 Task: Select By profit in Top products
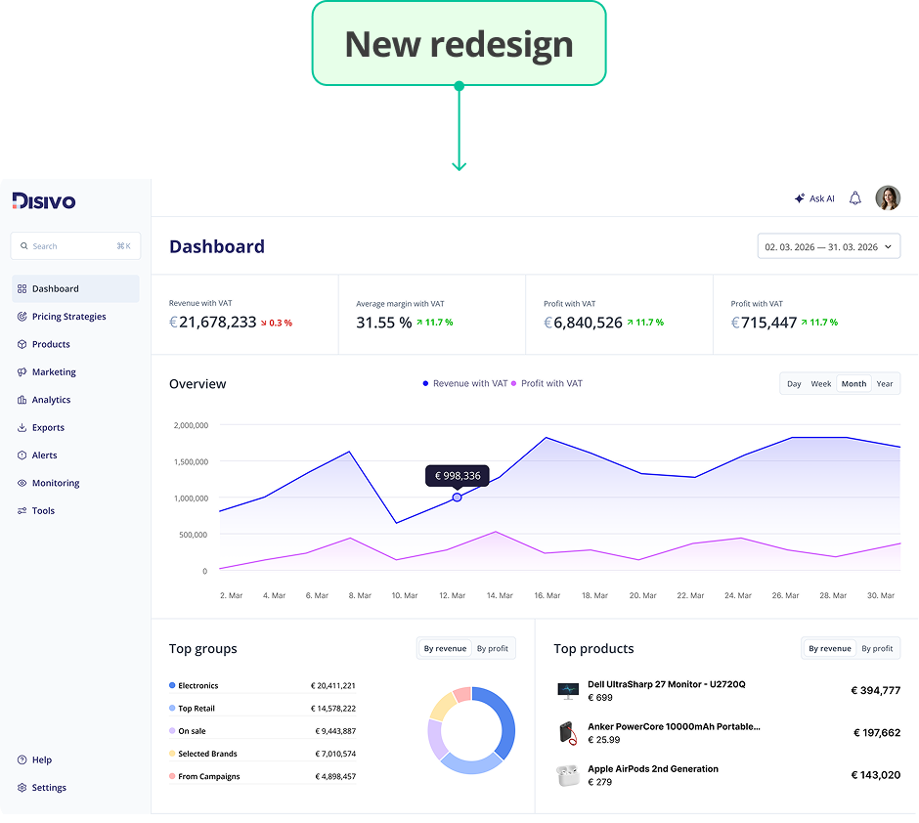click(877, 648)
